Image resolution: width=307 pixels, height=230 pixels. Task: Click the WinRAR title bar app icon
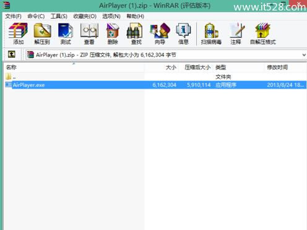click(6, 5)
